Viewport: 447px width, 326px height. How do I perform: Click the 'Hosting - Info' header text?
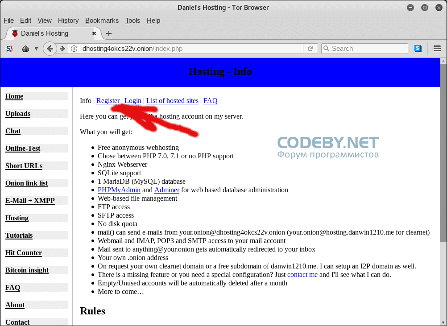(220, 71)
